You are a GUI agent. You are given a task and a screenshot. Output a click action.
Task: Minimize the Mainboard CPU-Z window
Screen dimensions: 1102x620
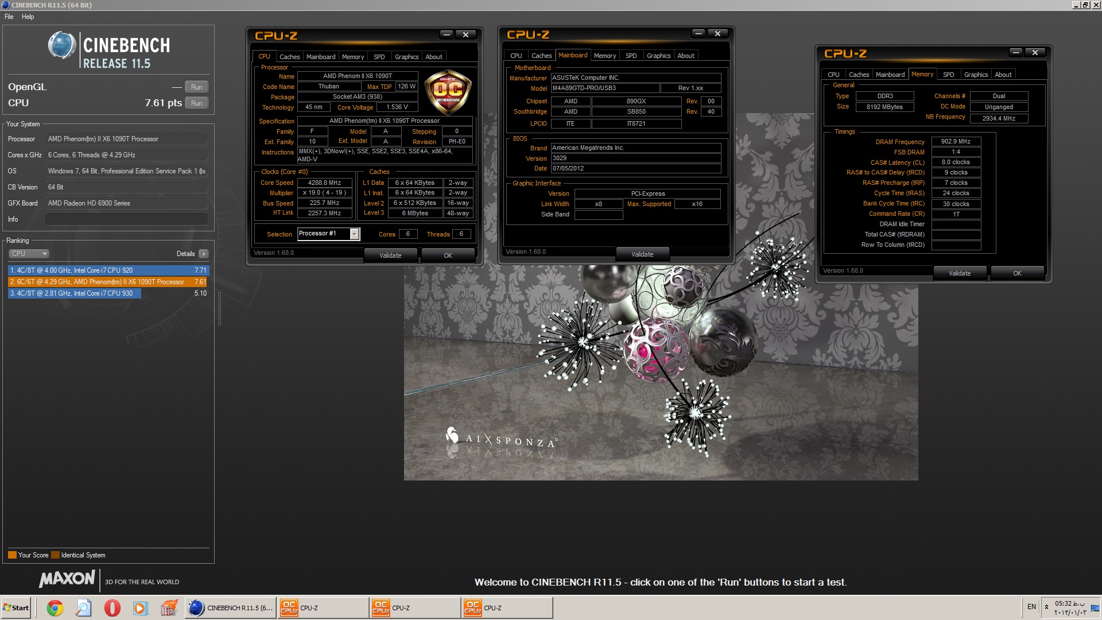[x=699, y=33]
